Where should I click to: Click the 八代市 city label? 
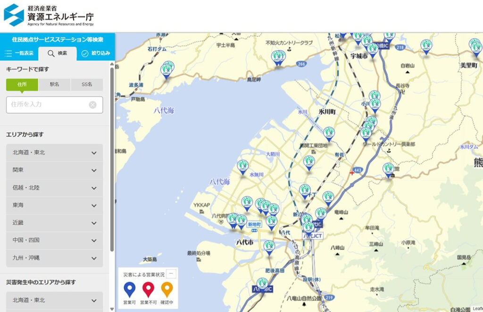[x=245, y=242]
